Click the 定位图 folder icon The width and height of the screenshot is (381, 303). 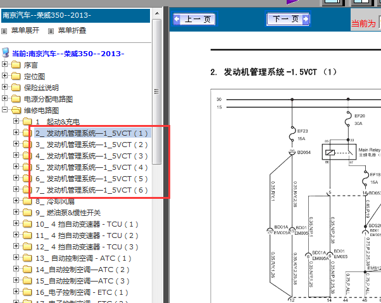point(16,76)
